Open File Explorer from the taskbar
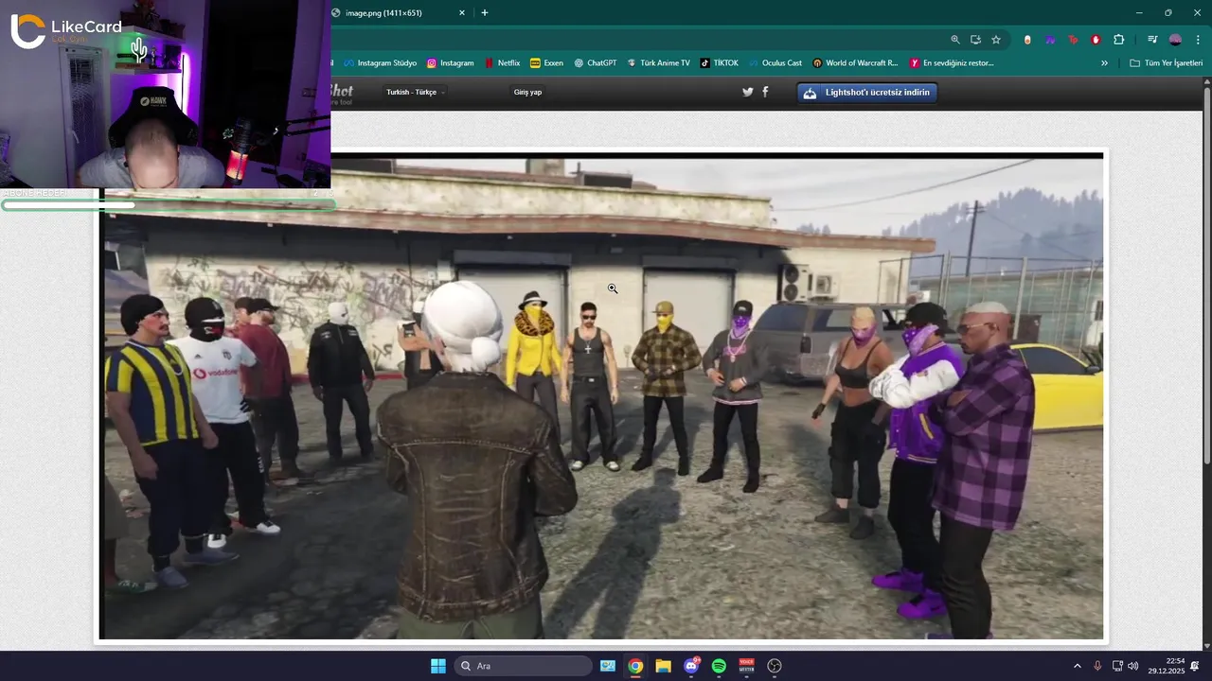The width and height of the screenshot is (1212, 681). [x=663, y=666]
